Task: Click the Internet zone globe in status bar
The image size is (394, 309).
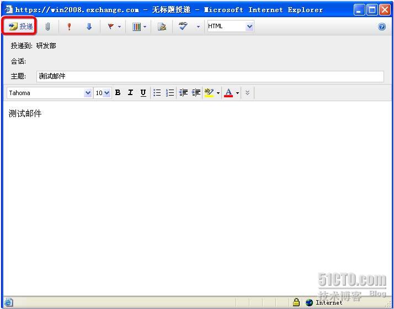Action: [x=309, y=302]
